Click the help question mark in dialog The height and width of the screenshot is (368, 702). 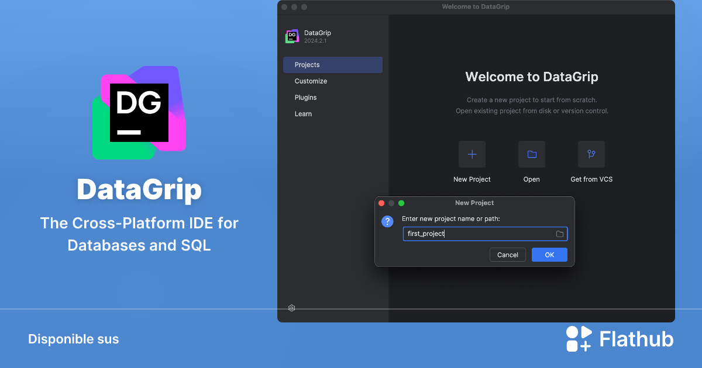pyautogui.click(x=387, y=221)
